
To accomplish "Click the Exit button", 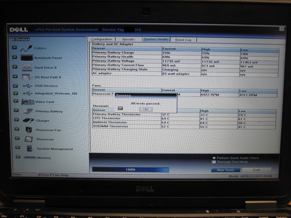I will (x=257, y=170).
